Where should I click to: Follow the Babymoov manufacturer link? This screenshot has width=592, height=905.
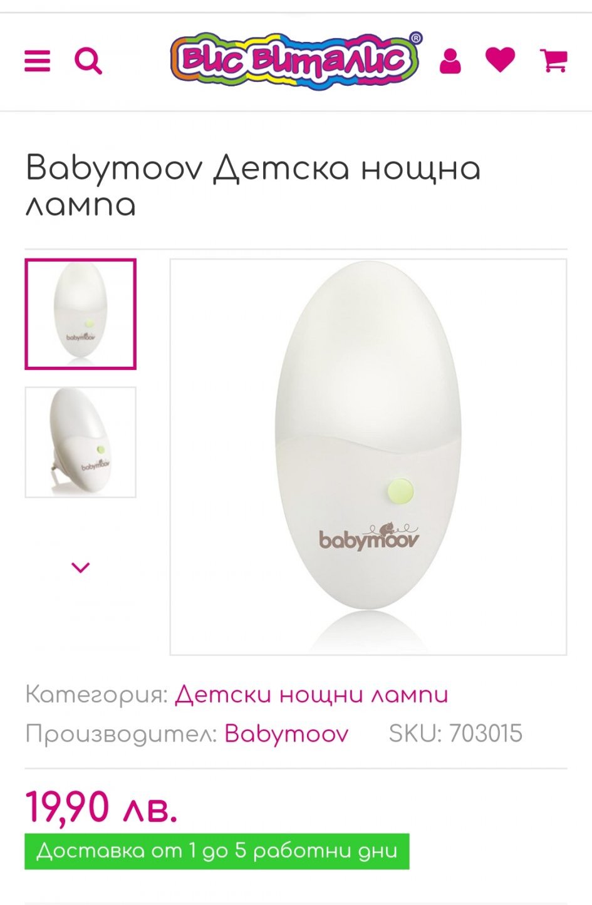286,734
